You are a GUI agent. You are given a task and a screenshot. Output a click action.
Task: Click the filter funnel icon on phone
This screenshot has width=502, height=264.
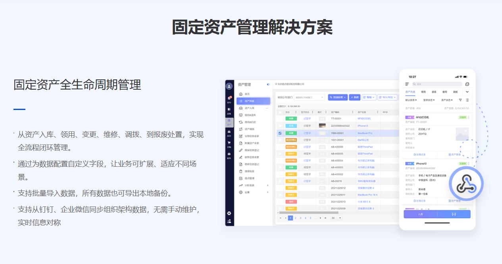(x=460, y=100)
